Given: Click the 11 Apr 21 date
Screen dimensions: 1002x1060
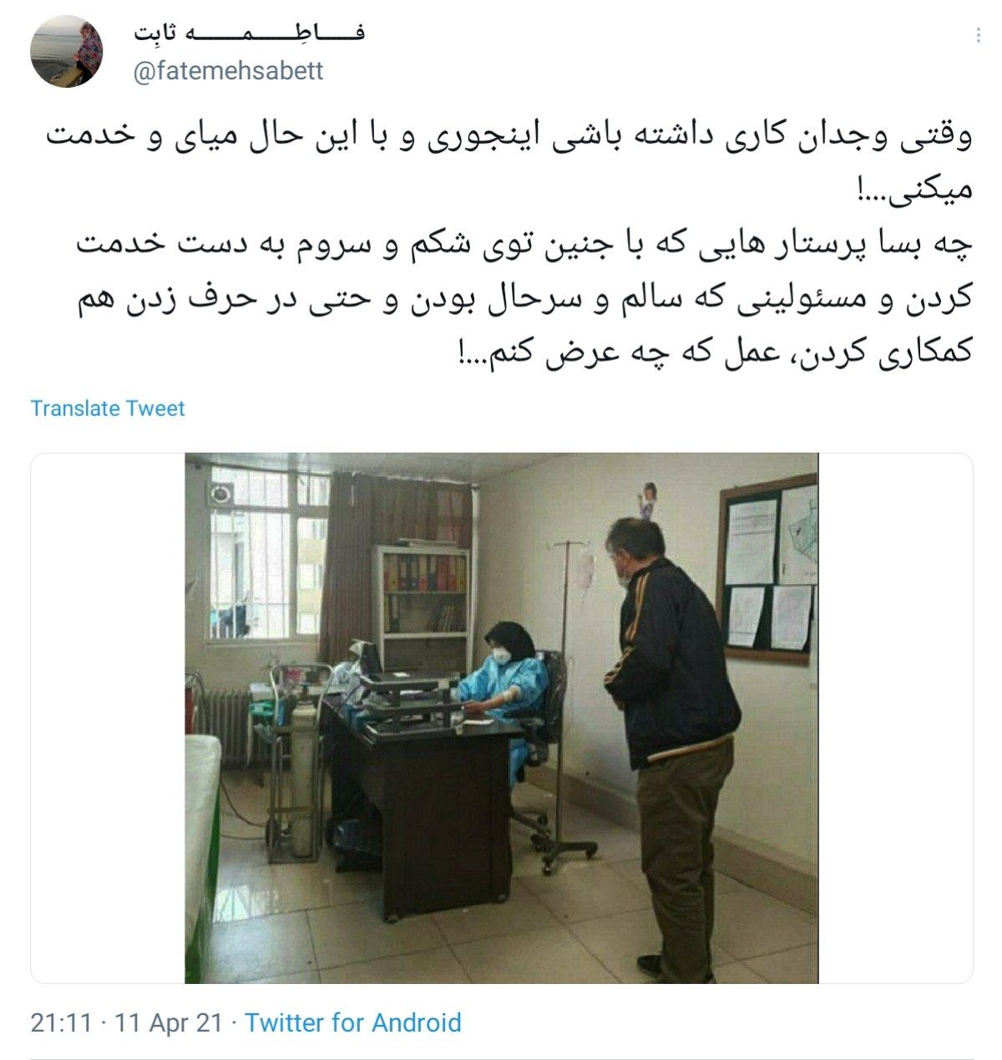Looking at the screenshot, I should point(169,1022).
